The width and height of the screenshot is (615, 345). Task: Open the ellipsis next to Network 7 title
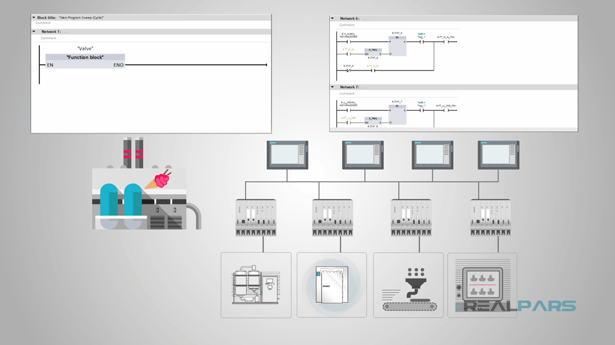[364, 87]
